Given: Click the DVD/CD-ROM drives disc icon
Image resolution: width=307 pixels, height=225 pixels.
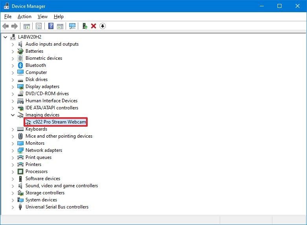Looking at the screenshot, I should pyautogui.click(x=20, y=94).
